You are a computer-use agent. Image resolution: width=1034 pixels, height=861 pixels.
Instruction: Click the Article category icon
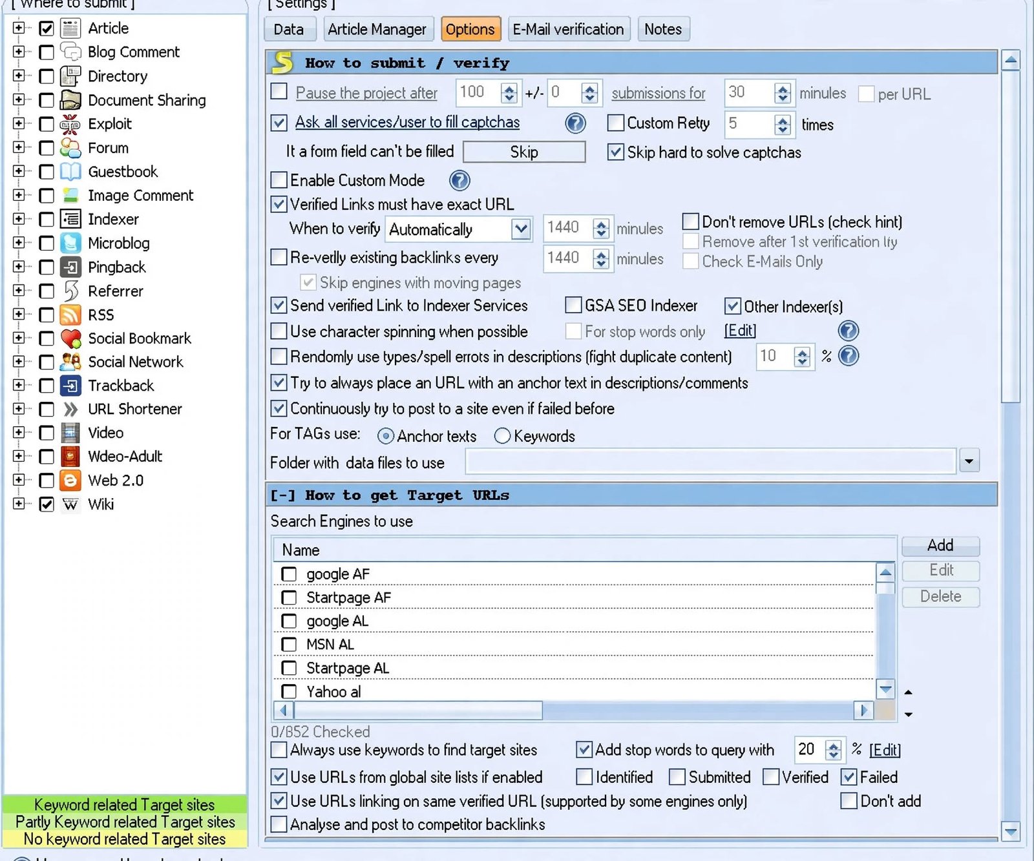pos(70,28)
